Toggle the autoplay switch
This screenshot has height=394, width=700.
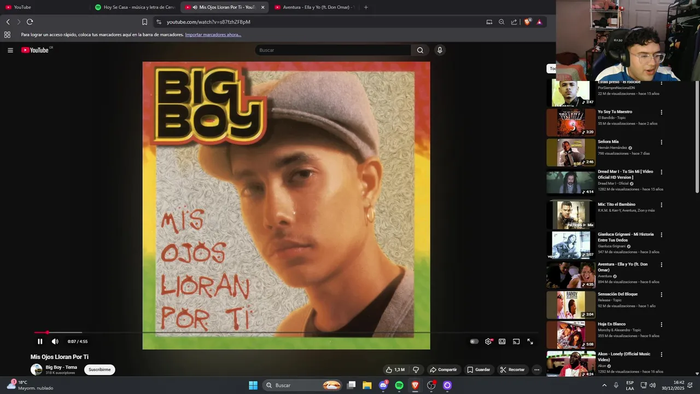click(474, 341)
